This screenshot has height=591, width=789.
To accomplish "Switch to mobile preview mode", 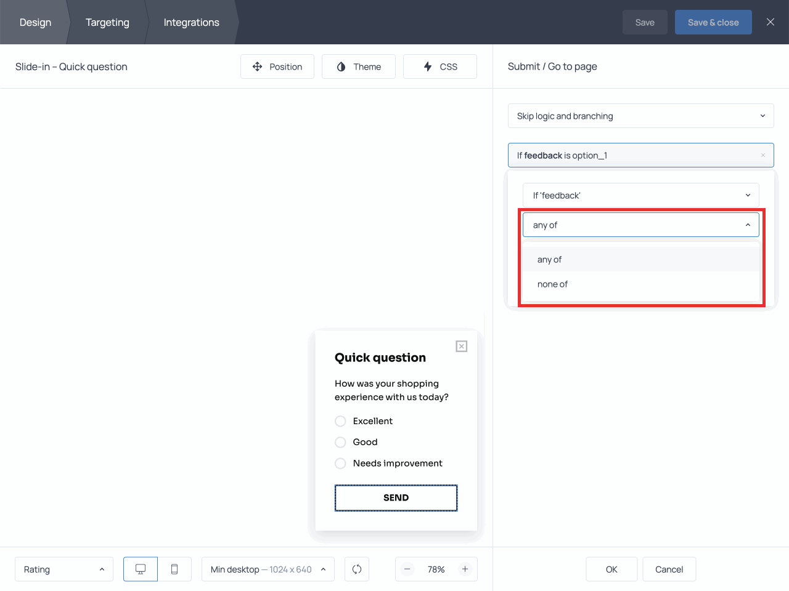I will tap(174, 569).
